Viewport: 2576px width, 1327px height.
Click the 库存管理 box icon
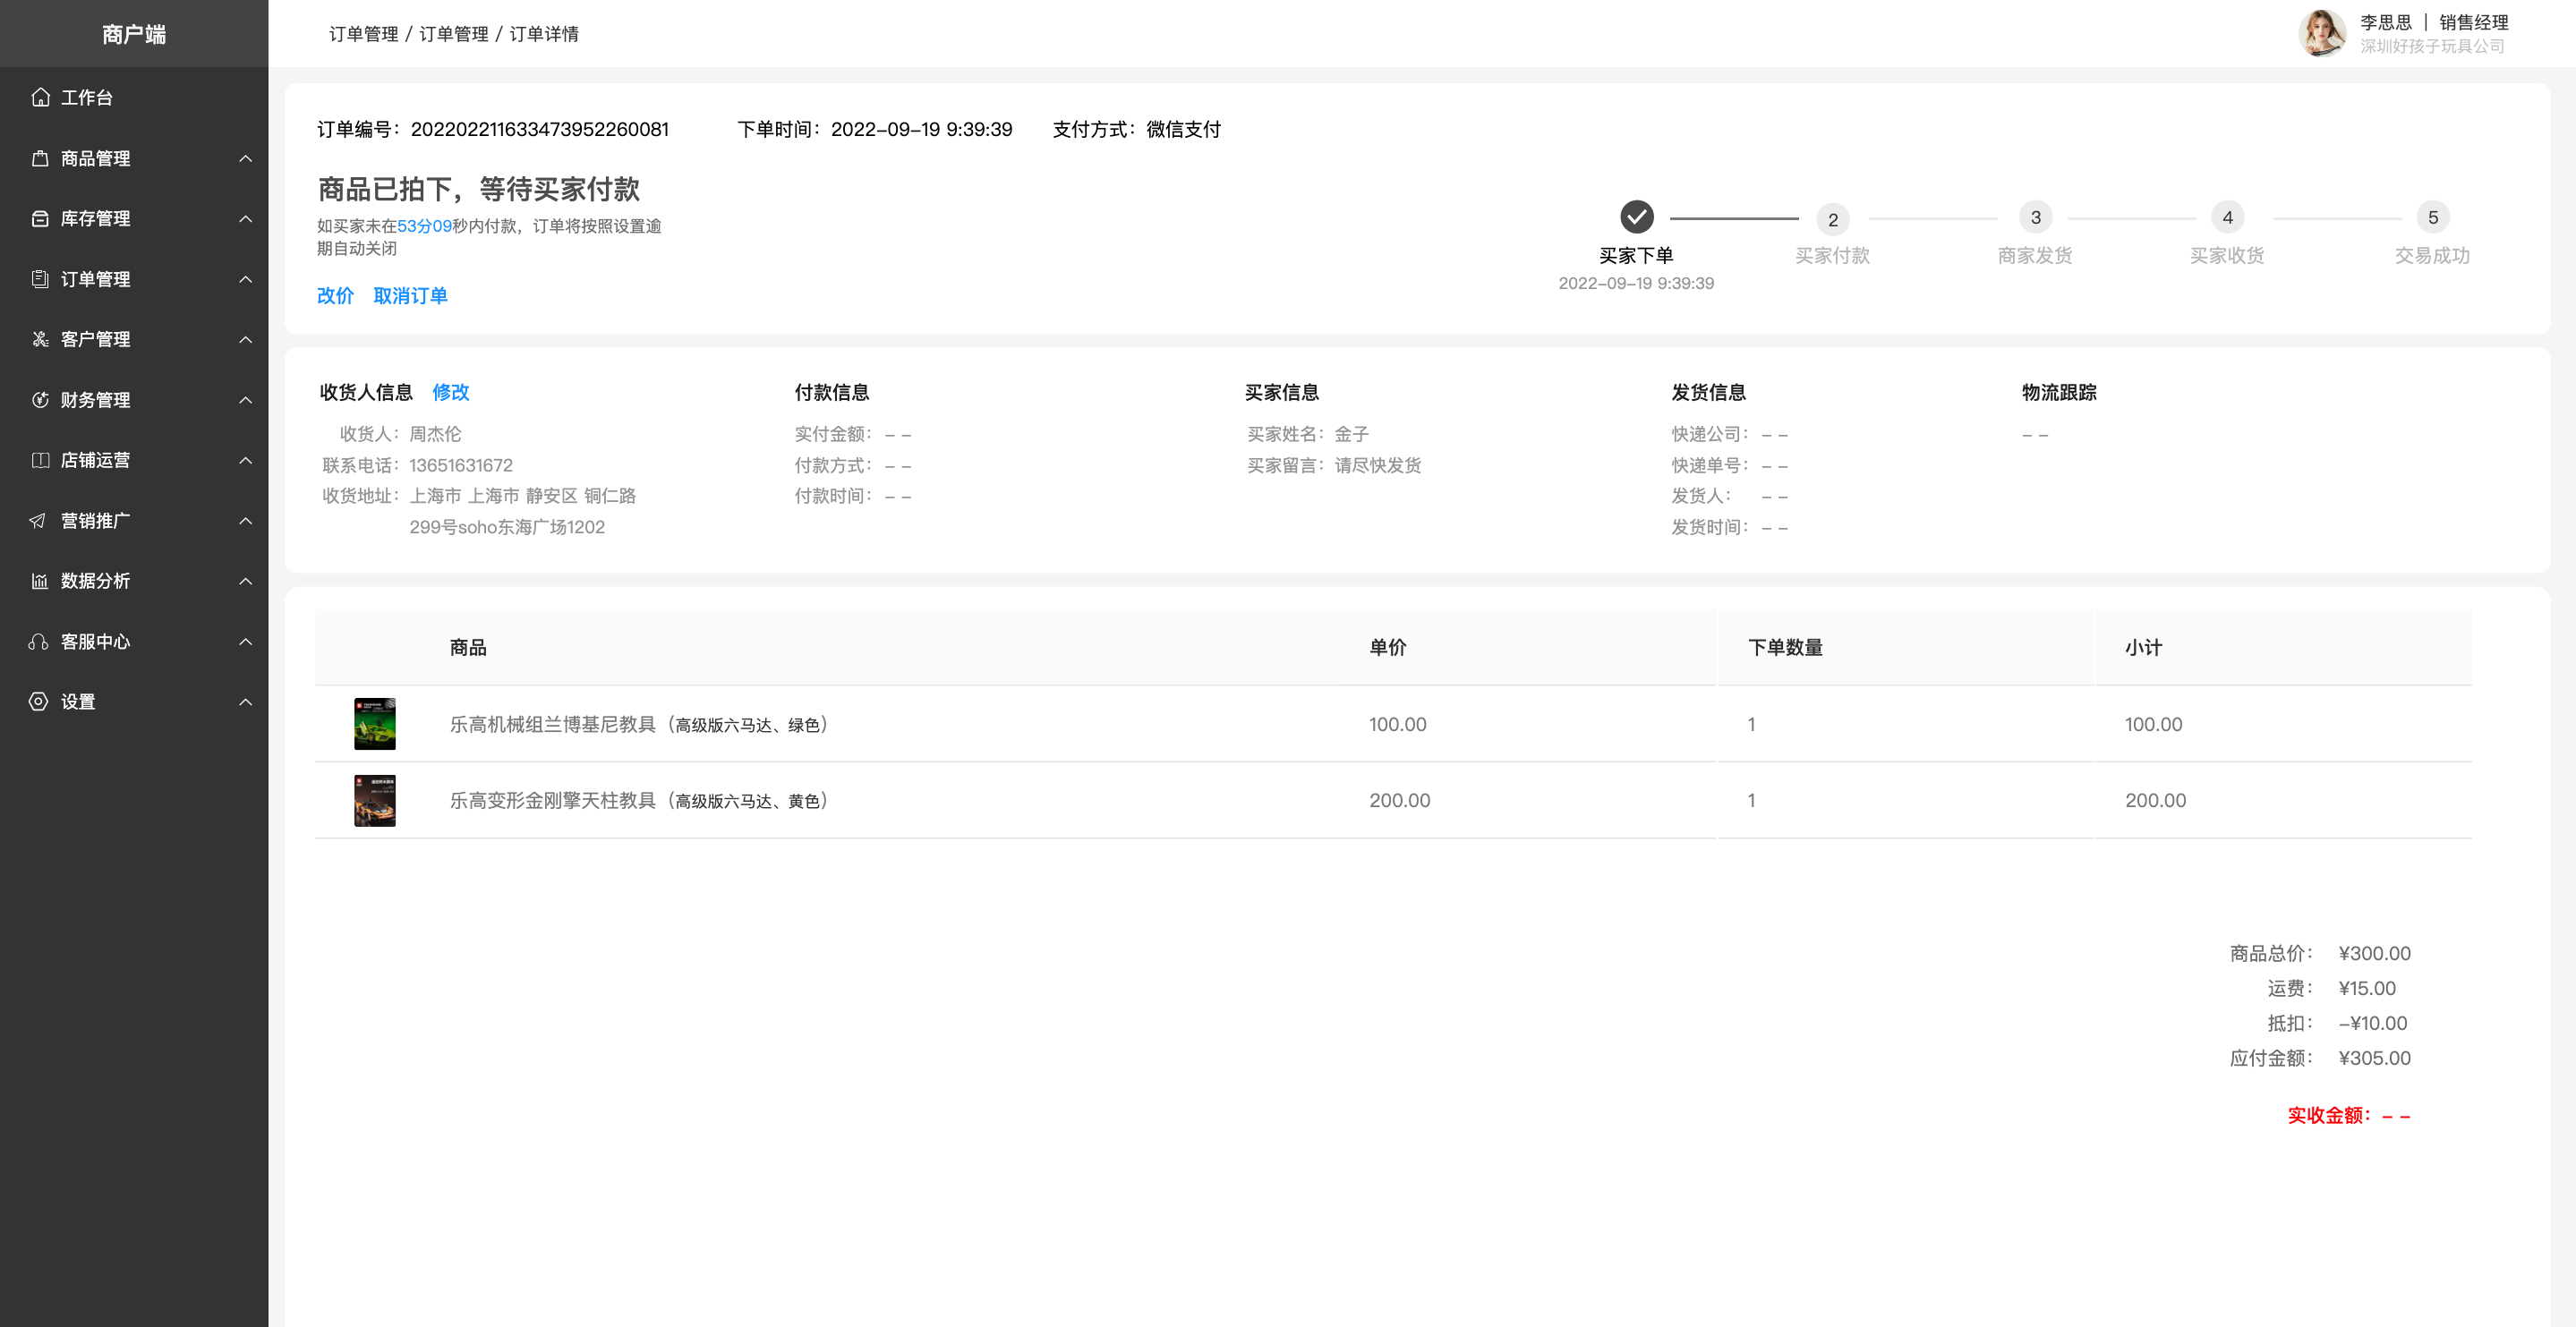pos(40,218)
